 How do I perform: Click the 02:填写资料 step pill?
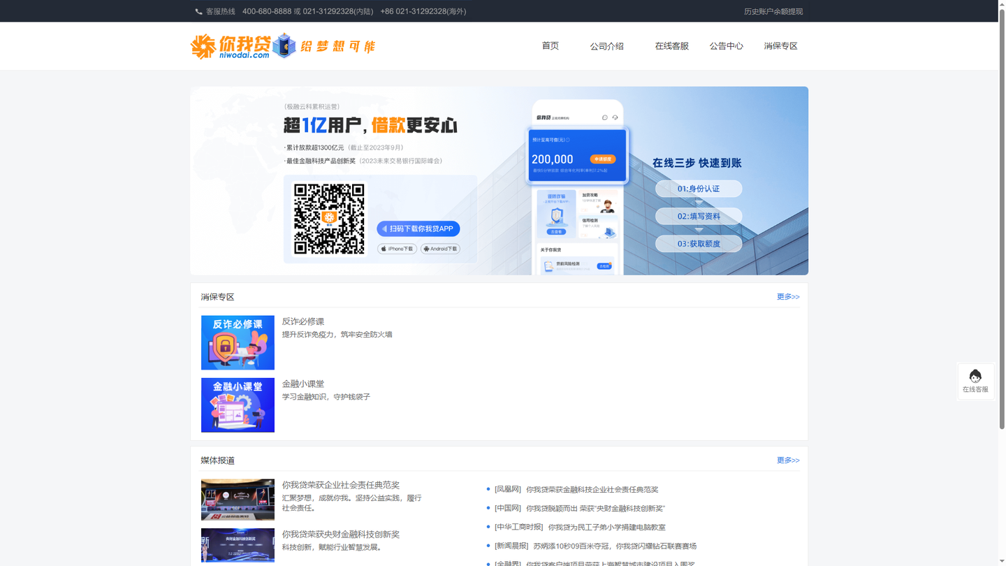click(x=699, y=216)
